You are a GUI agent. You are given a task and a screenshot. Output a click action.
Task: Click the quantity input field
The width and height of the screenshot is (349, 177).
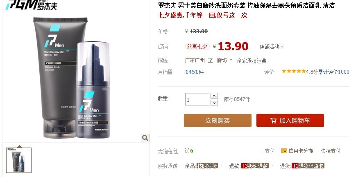(197, 99)
